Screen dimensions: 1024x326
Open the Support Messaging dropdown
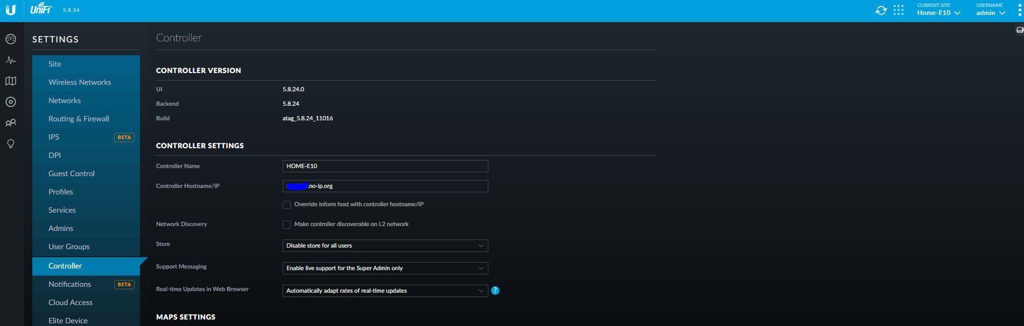[385, 268]
